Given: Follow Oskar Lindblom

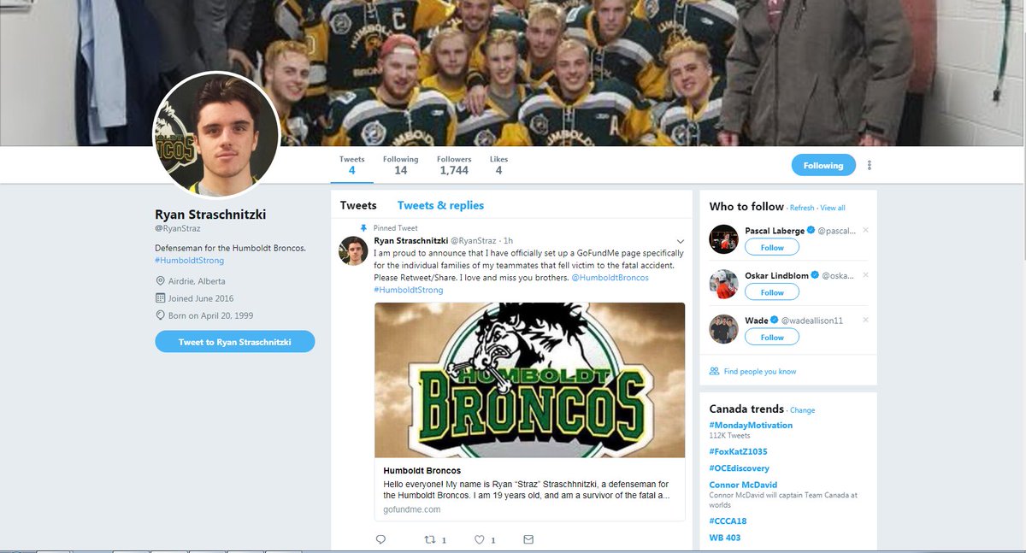Looking at the screenshot, I should [772, 292].
